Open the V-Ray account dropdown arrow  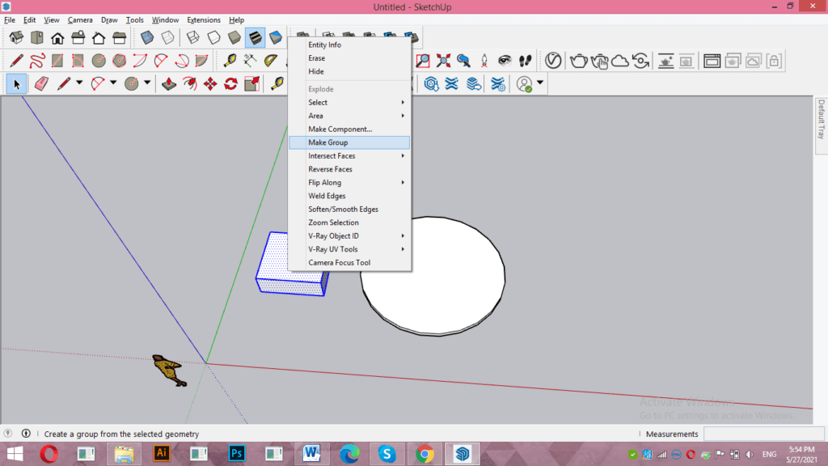tap(539, 83)
